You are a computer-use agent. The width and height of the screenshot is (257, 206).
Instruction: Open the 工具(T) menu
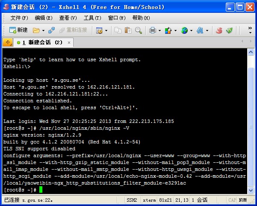point(92,18)
